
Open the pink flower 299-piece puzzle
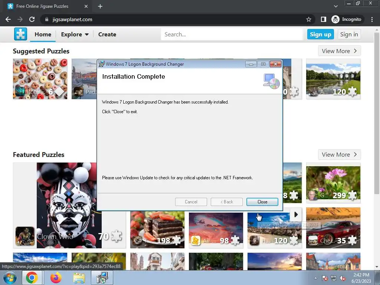click(x=333, y=183)
